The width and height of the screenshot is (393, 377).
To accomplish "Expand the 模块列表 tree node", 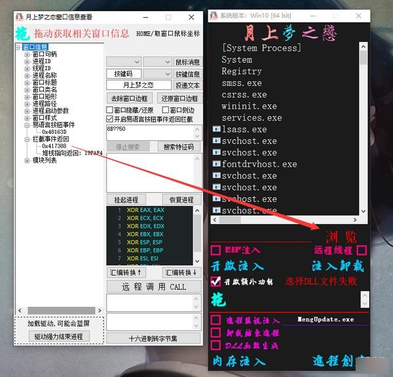I will click(x=27, y=161).
